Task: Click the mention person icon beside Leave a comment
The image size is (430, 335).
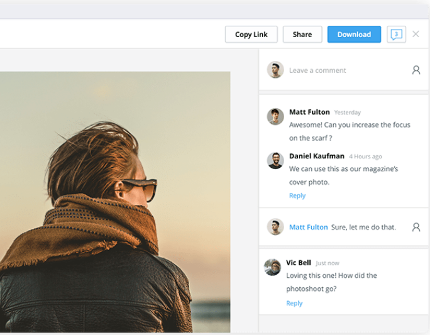Action: [416, 70]
